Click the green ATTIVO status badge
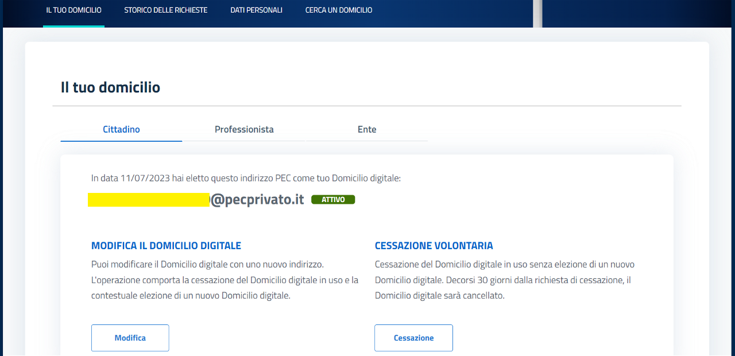 click(x=333, y=200)
